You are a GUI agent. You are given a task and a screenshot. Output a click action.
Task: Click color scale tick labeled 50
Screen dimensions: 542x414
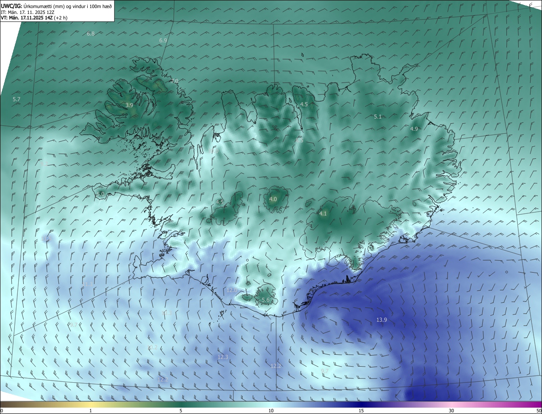539,411
